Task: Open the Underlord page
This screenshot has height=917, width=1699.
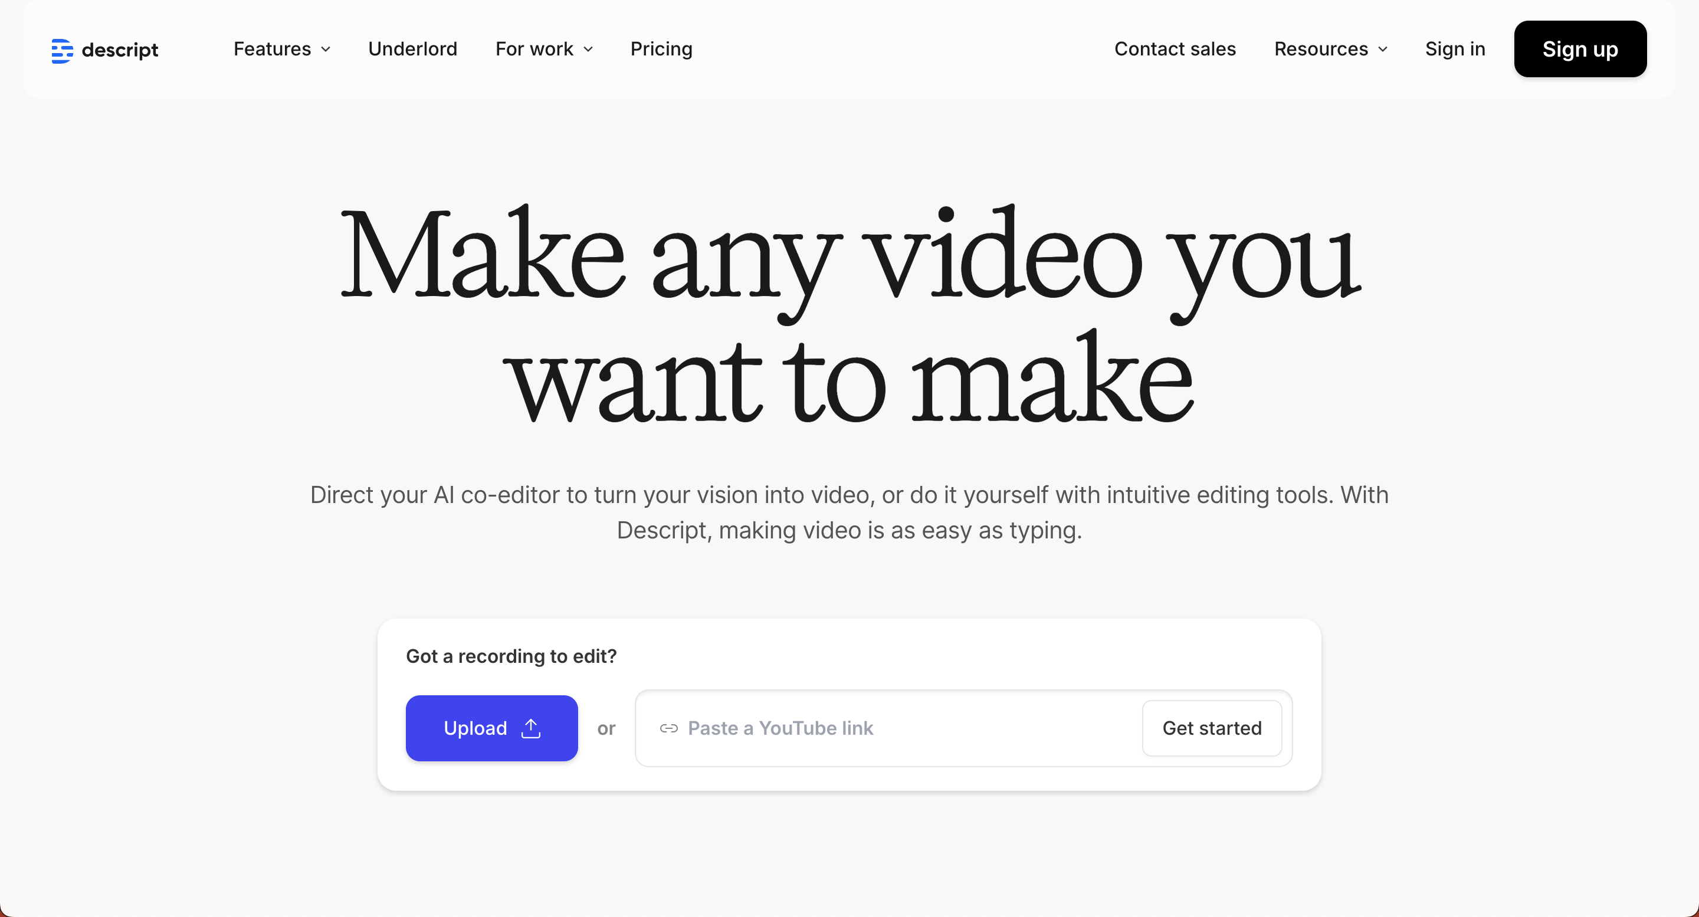Action: pyautogui.click(x=413, y=50)
